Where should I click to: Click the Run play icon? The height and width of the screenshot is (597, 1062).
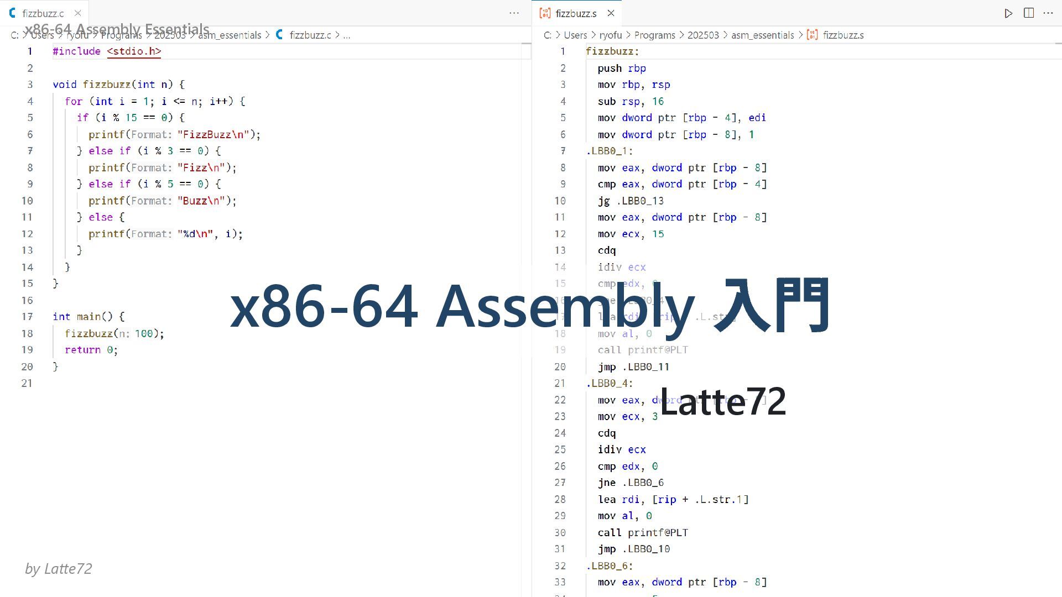point(1008,13)
